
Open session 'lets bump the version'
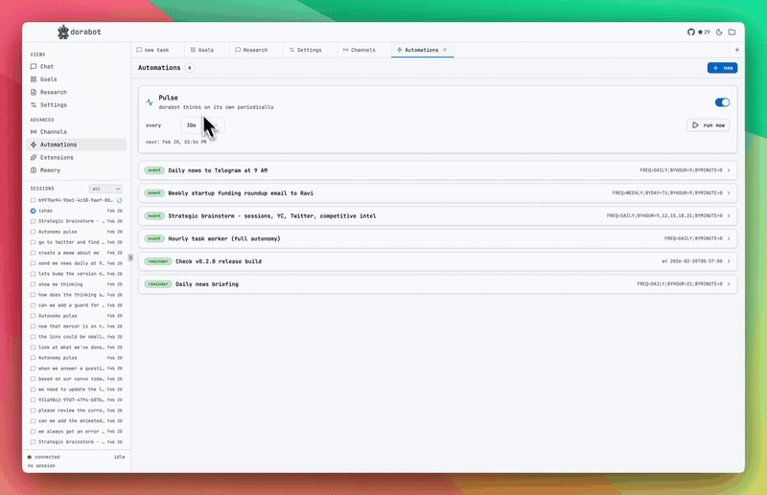tap(77, 274)
